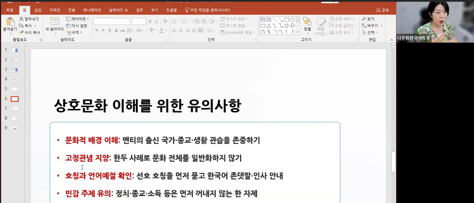The height and width of the screenshot is (203, 474).
Task: Click the Reset (다시 설정) slide icon
Action: click(69, 26)
